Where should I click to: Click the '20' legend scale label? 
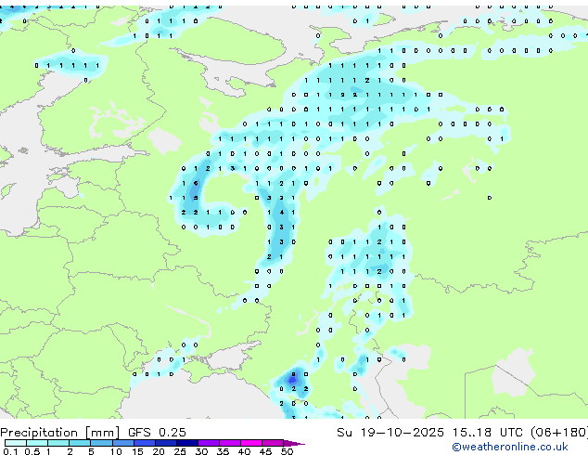tap(159, 451)
